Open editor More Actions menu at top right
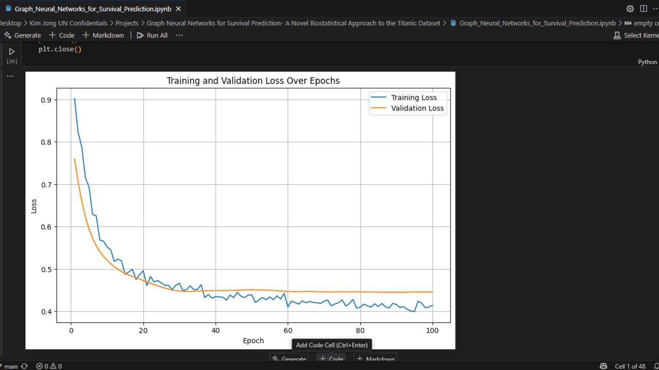 pyautogui.click(x=655, y=9)
